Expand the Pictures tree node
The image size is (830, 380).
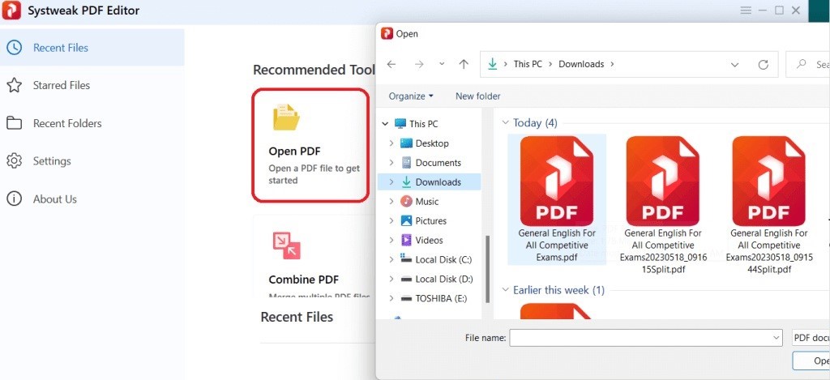(391, 220)
